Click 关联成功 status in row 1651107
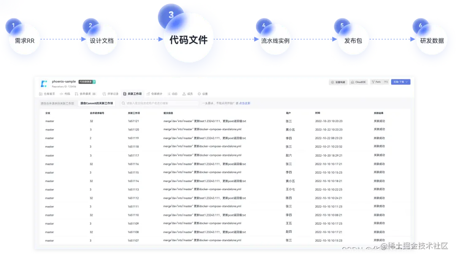The height and width of the screenshot is (258, 456). coord(379,240)
